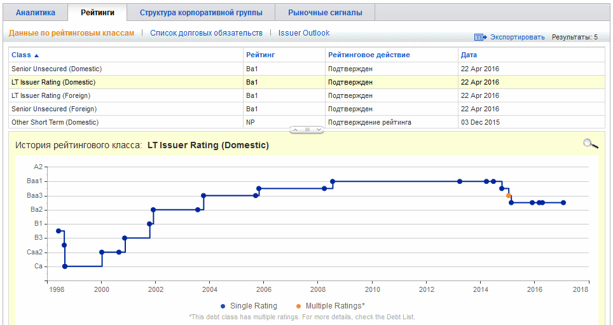Click the orange data point on chart
This screenshot has width=613, height=325.
[x=509, y=196]
